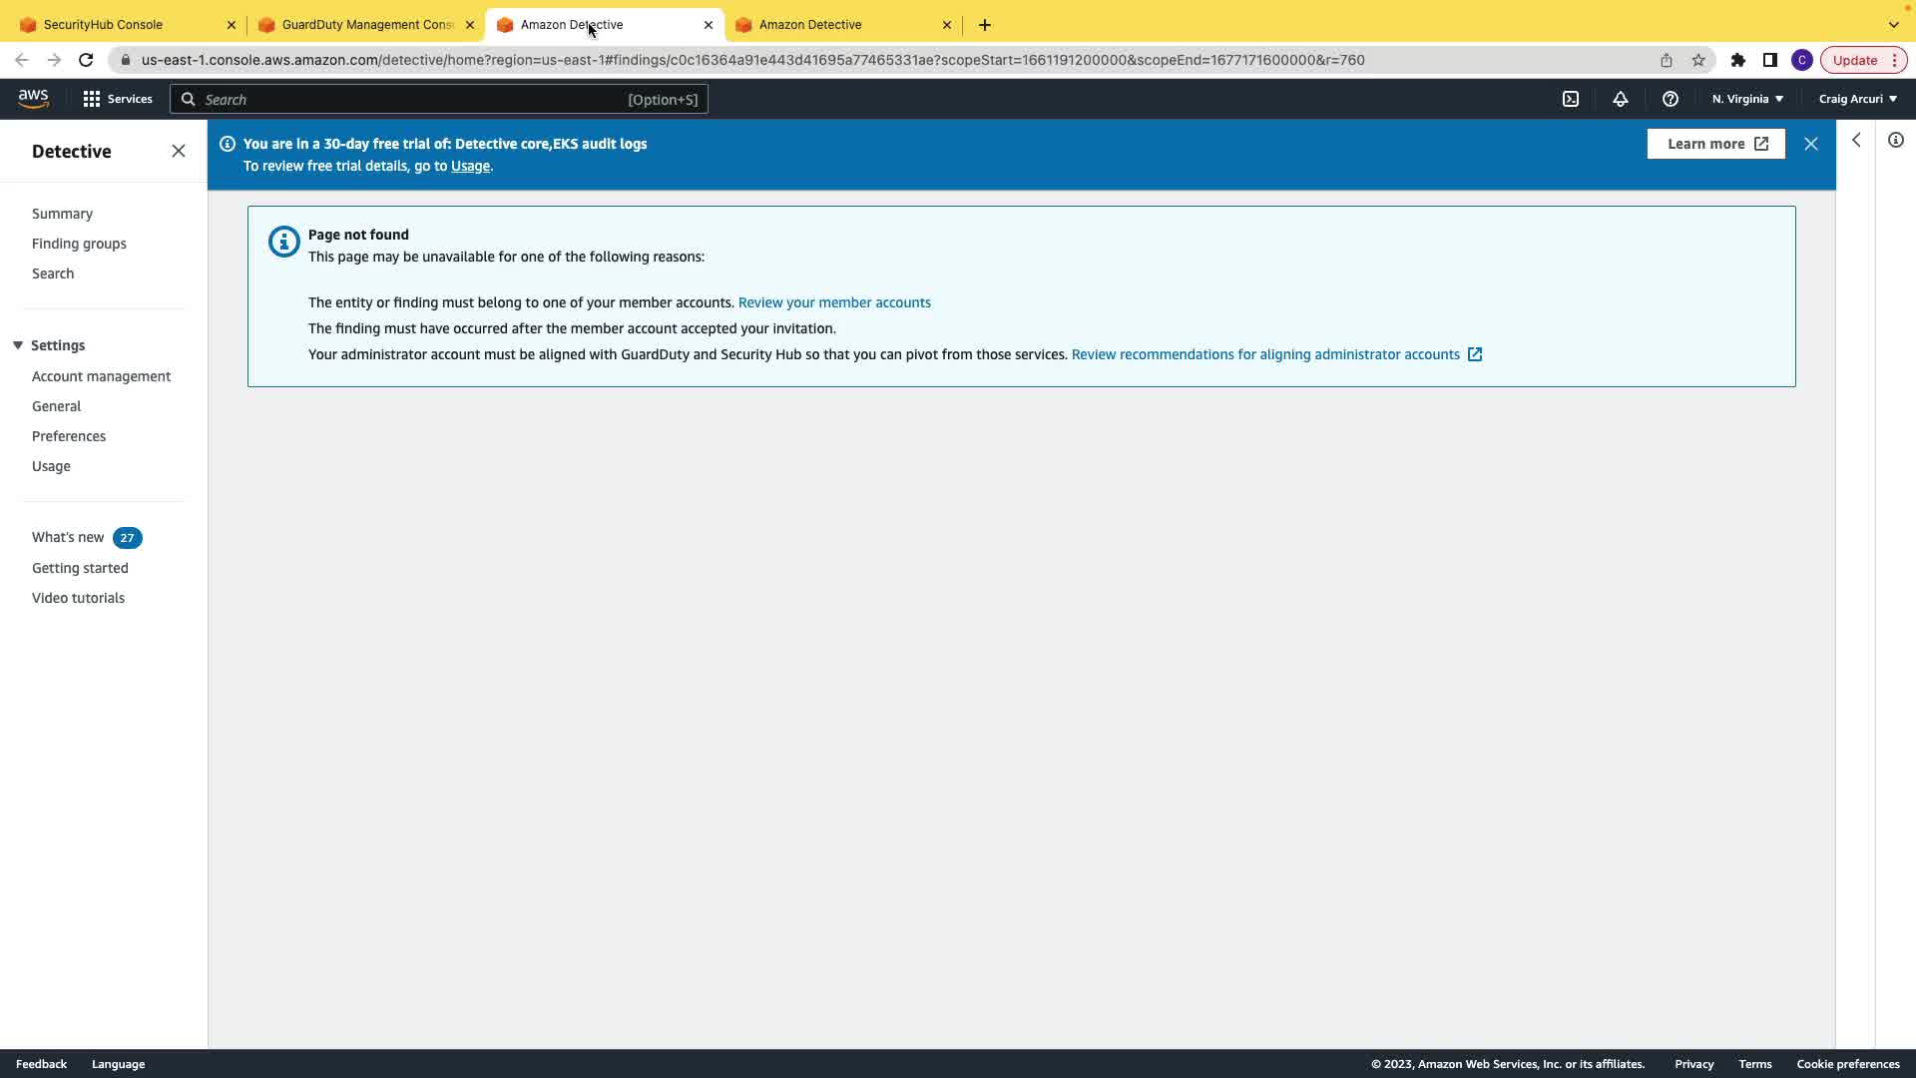Expand the right help panel chevron
This screenshot has height=1078, width=1916.
[1856, 140]
